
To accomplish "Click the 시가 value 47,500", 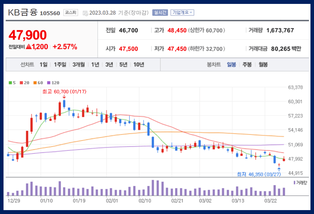I will click(x=128, y=49).
